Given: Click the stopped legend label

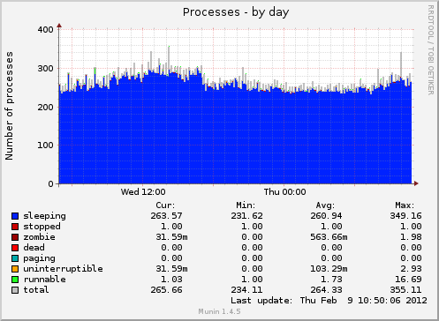Looking at the screenshot, I should (x=42, y=227).
